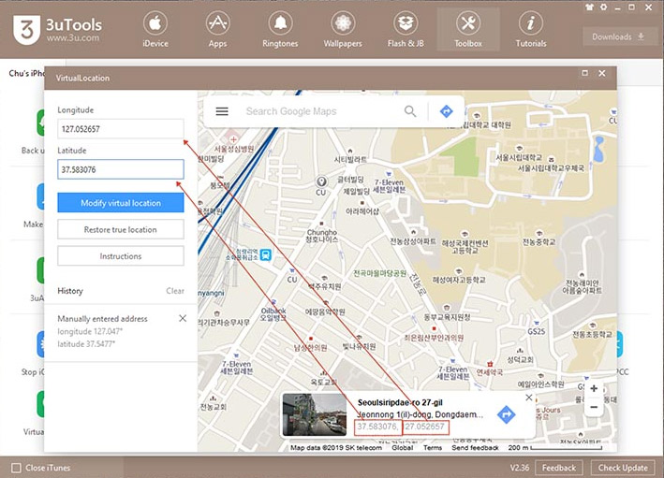Click the Longitude input field
664x478 pixels.
coord(121,128)
